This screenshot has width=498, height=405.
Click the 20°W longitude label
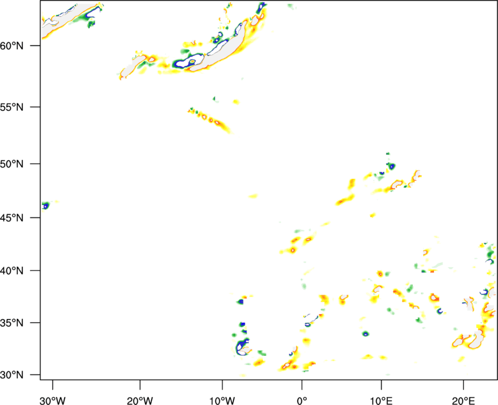(139, 401)
